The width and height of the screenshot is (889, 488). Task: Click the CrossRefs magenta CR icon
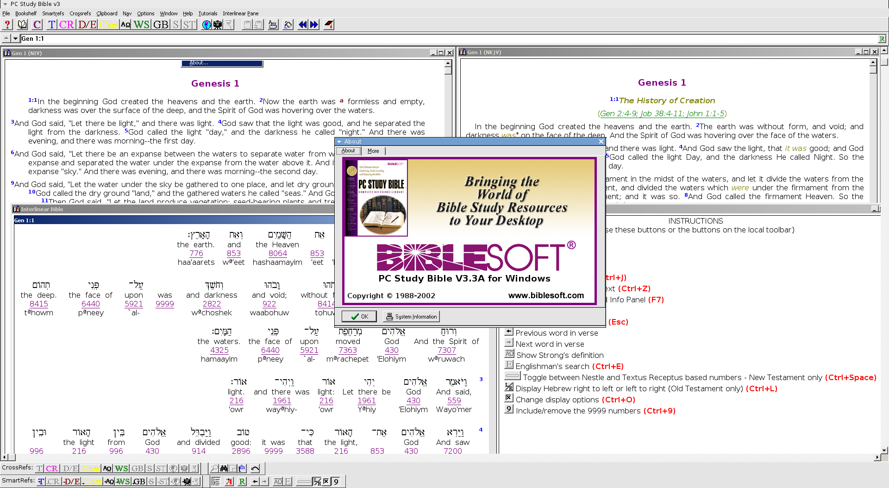(52, 468)
